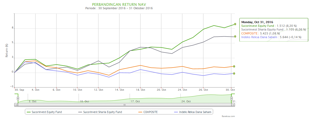Click the Sucorinvest Equity Fund end-point marker
This screenshot has height=123, width=310.
(235, 24)
